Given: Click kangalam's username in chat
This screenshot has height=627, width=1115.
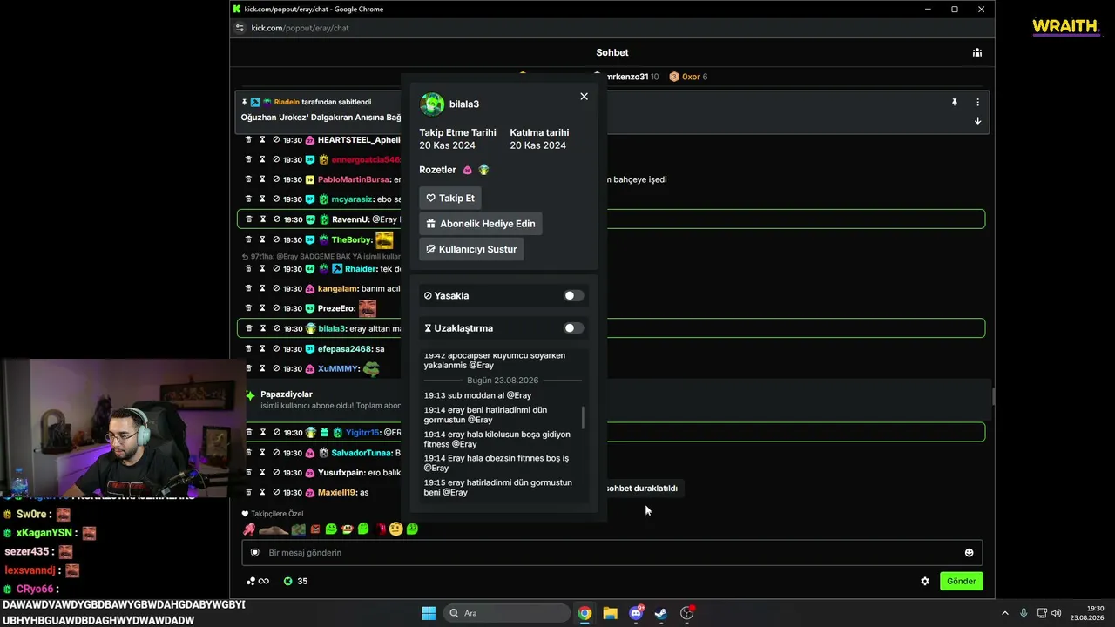Looking at the screenshot, I should (x=338, y=288).
